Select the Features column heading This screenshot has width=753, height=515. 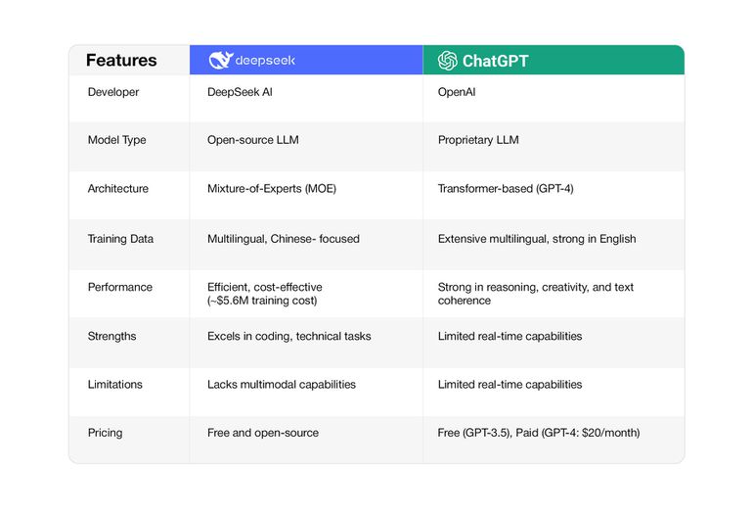tap(121, 61)
